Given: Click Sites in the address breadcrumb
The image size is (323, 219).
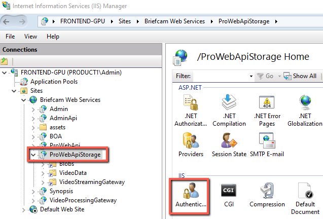Looking at the screenshot, I should (124, 21).
